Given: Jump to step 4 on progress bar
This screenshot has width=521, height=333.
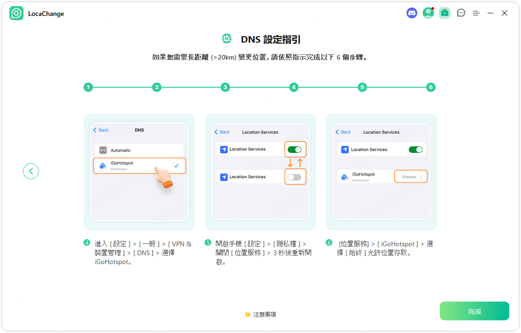Looking at the screenshot, I should click(294, 87).
